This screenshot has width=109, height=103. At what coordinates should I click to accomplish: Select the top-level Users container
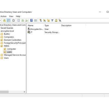(x=6, y=58)
